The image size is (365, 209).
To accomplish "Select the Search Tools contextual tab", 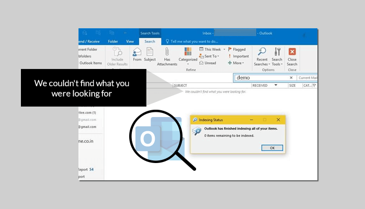I will [x=150, y=33].
